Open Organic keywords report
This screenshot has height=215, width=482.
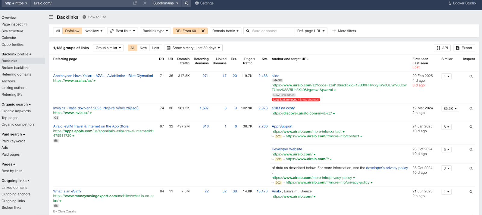(16, 111)
